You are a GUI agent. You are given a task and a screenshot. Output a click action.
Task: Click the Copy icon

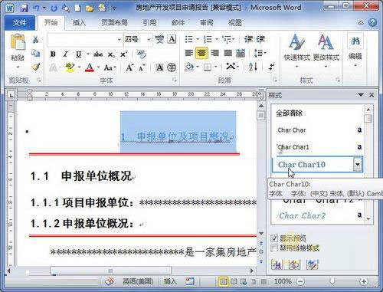[x=35, y=53]
